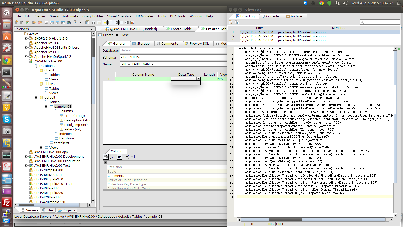The width and height of the screenshot is (403, 227).
Task: Expand the testclient table node
Action: [46, 143]
